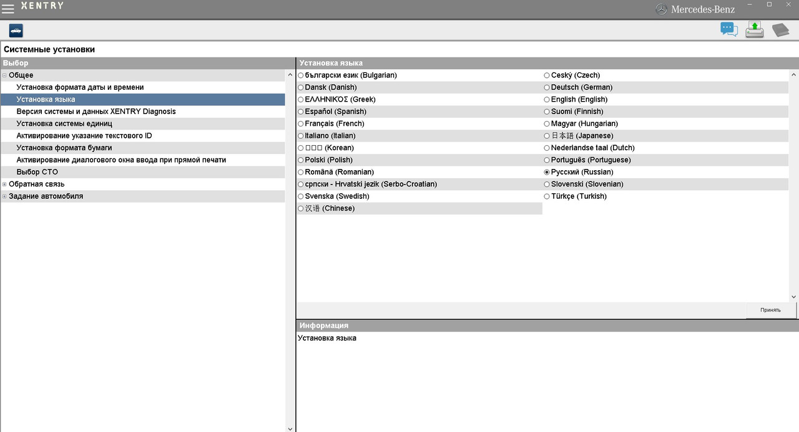Open the chat feedback icon
The height and width of the screenshot is (432, 799).
click(729, 29)
